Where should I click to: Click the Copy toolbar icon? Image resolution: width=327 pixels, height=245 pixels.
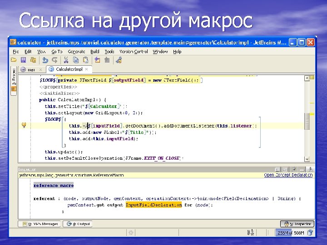coord(76,60)
